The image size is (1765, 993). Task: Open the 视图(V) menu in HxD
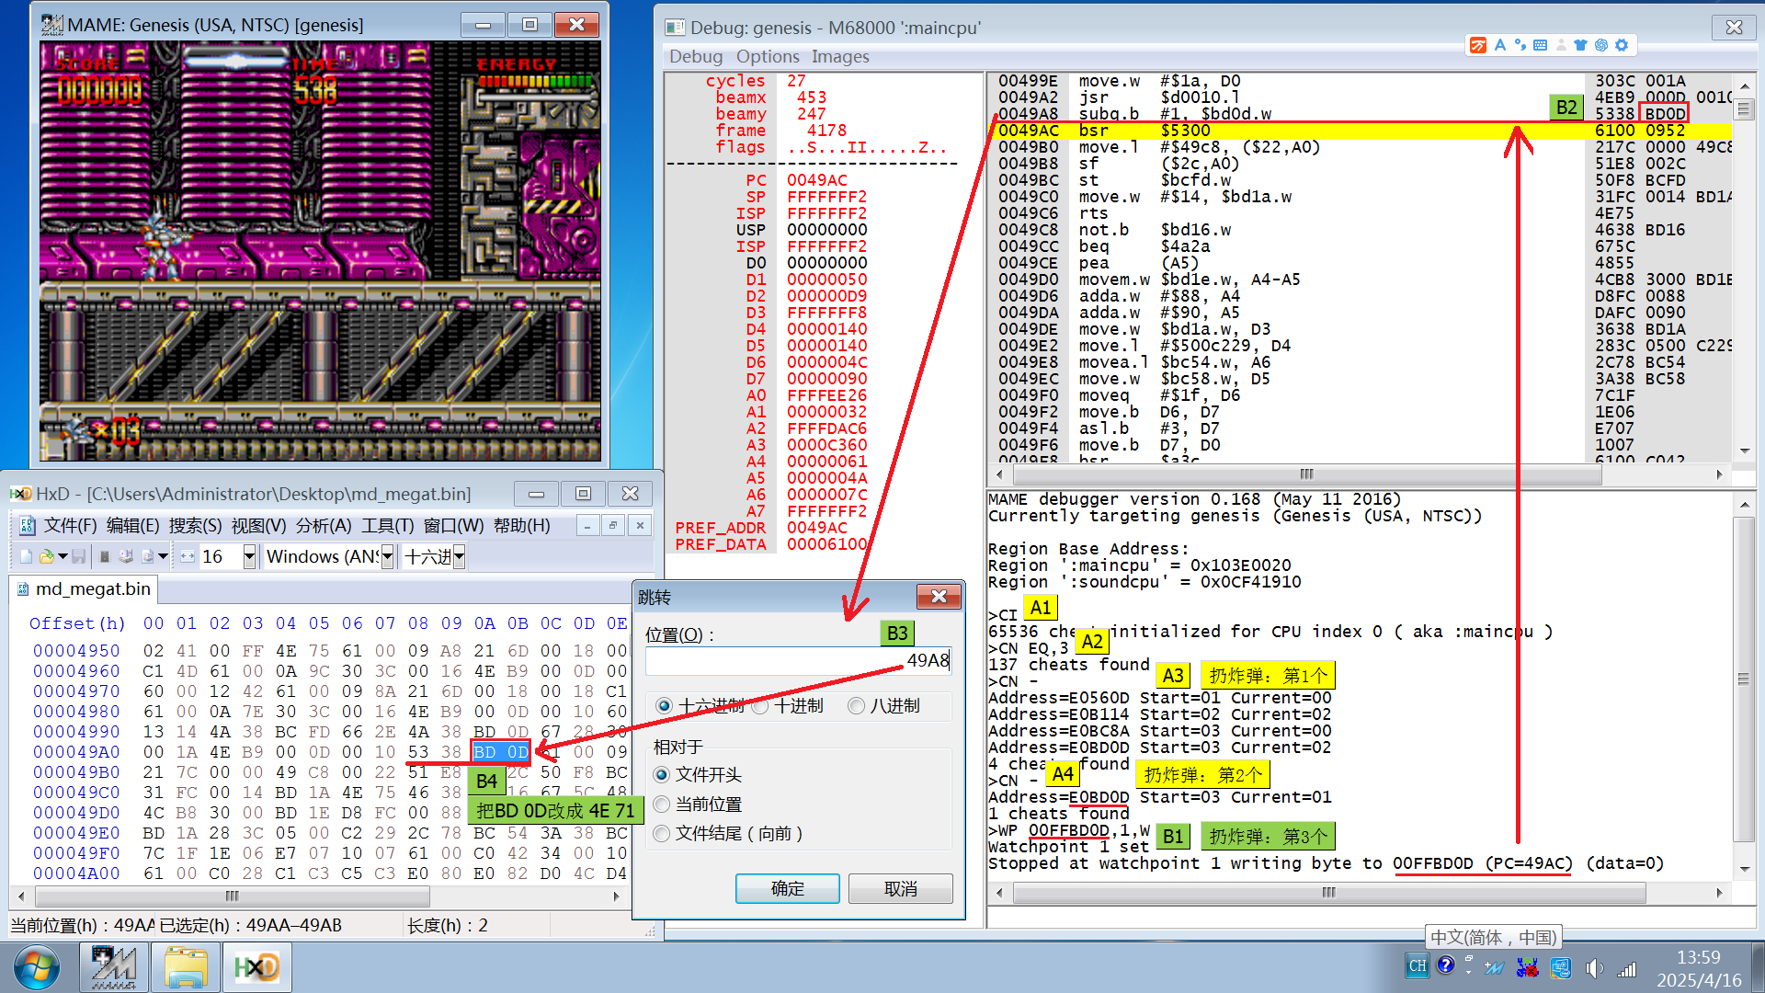click(259, 525)
